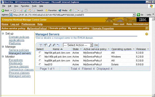This screenshot has height=97, width=155.
Task: Click the Edit page icon after Print
Action: pyautogui.click(x=86, y=10)
